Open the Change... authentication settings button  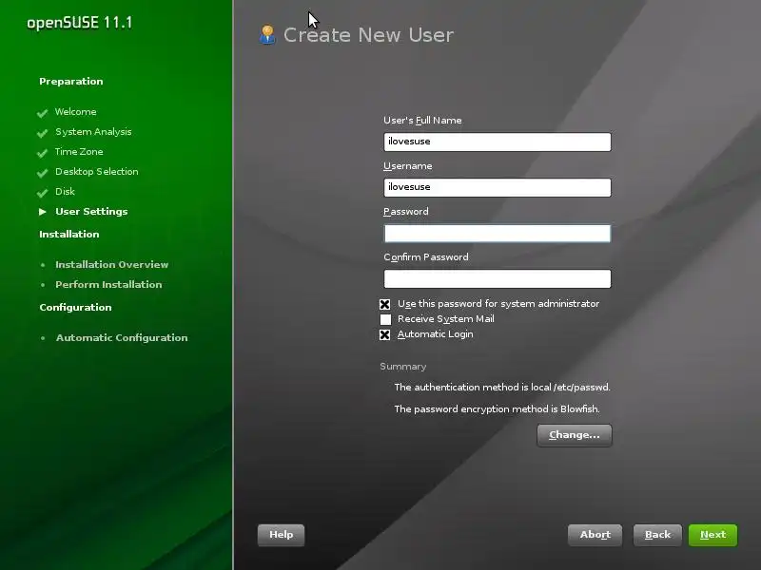pos(575,435)
